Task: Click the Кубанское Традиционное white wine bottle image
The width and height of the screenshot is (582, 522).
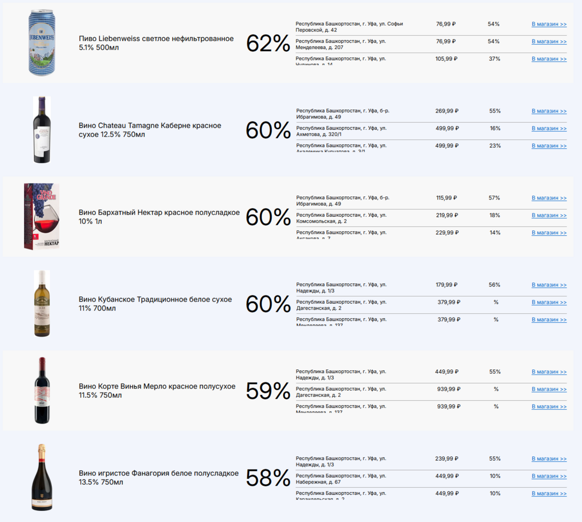Action: click(42, 304)
